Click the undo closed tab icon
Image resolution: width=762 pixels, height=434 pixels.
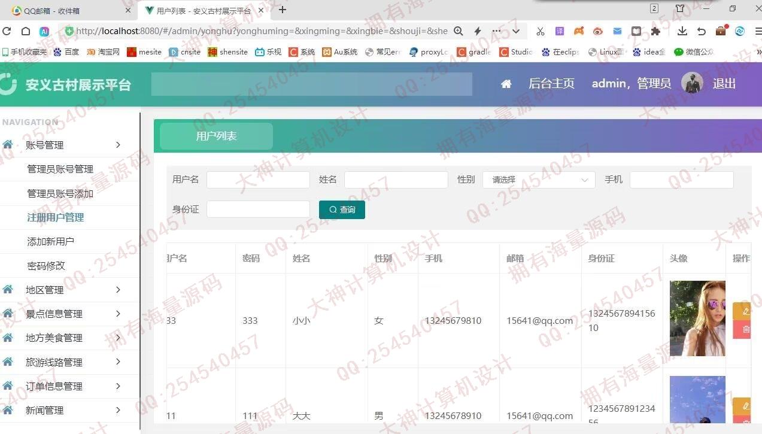point(702,31)
